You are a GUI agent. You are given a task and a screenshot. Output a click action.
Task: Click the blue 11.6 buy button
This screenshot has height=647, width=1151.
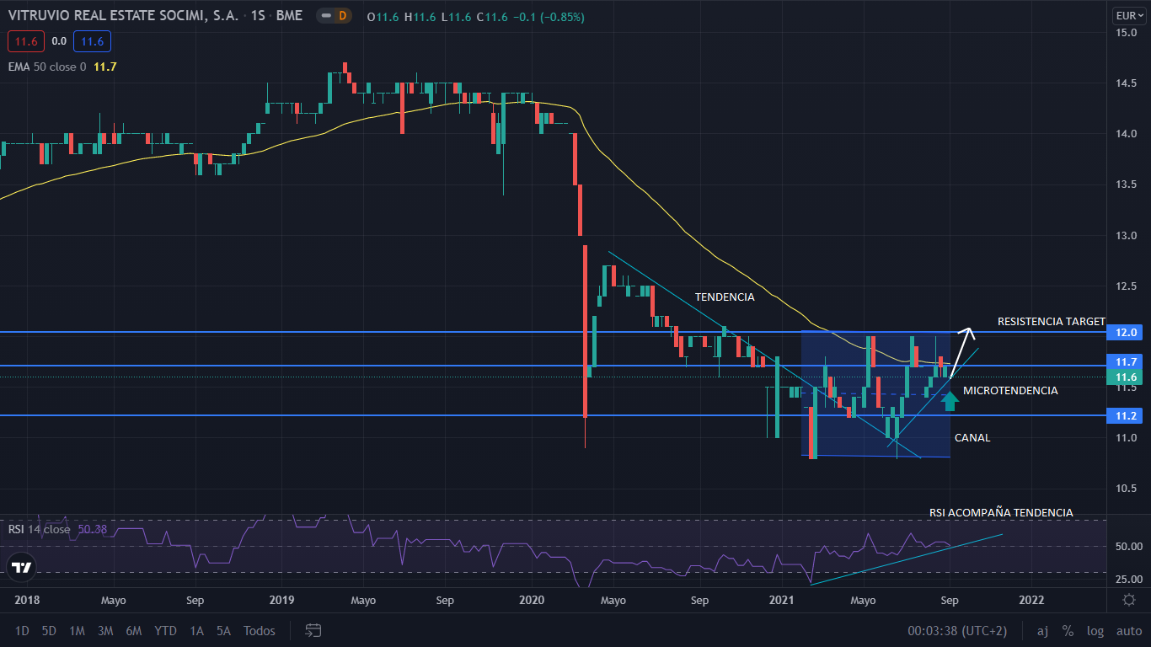coord(92,41)
